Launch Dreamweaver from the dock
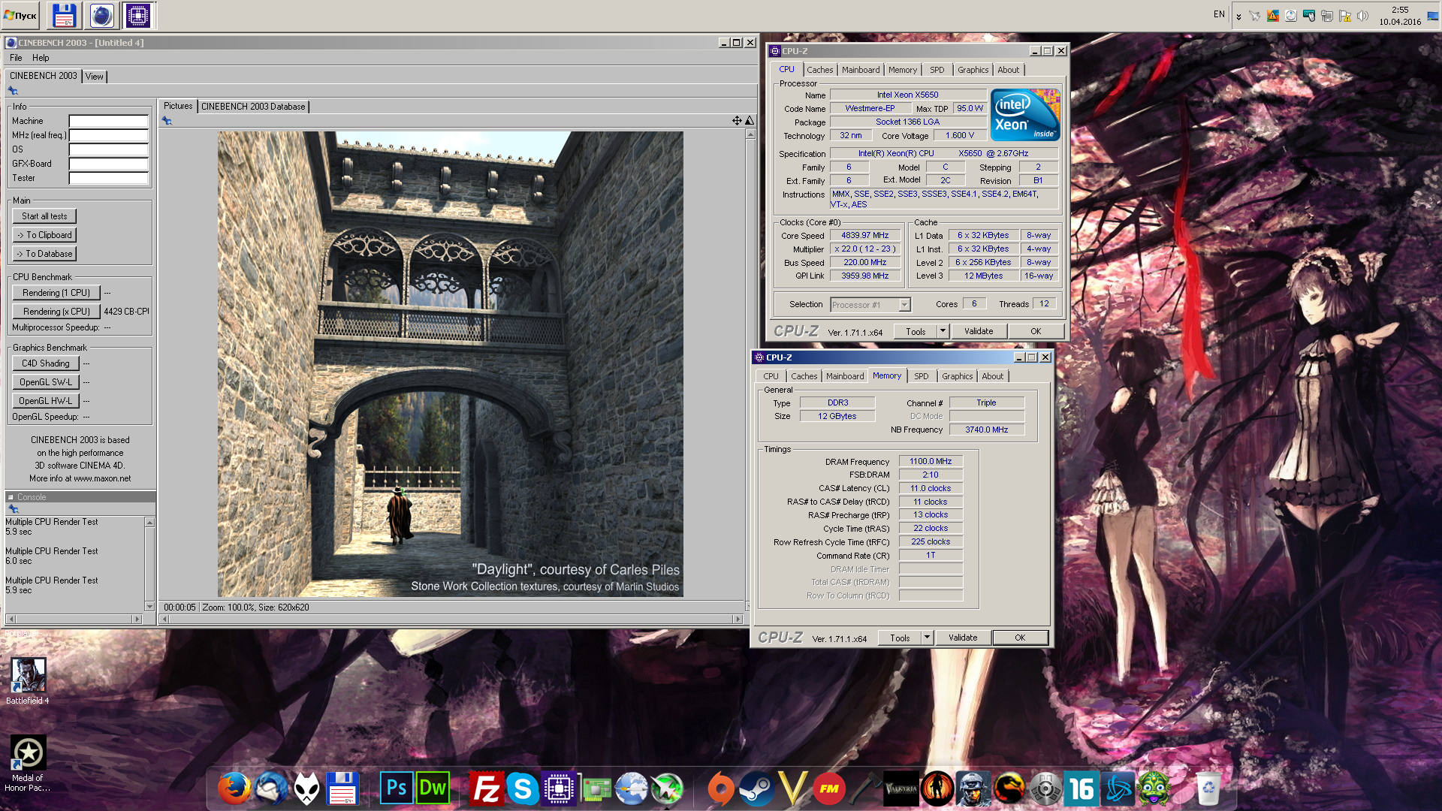This screenshot has width=1442, height=811. tap(433, 788)
